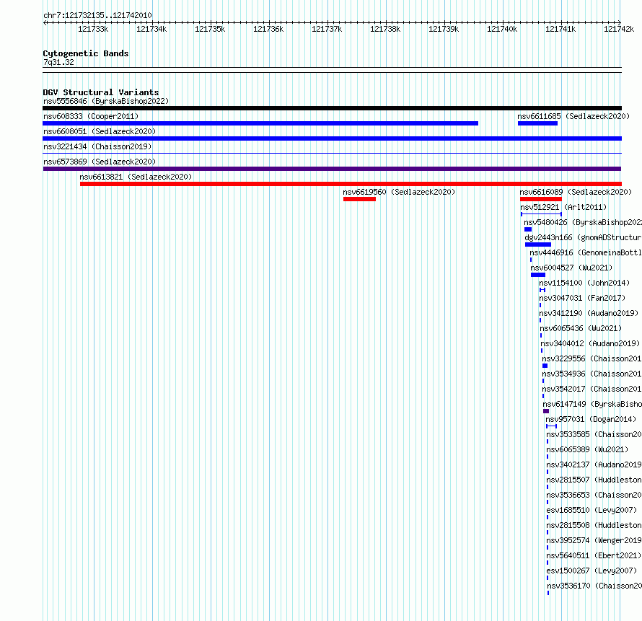Open variant dgv2443n166 gnomAD label
The image size is (642, 621).
583,237
